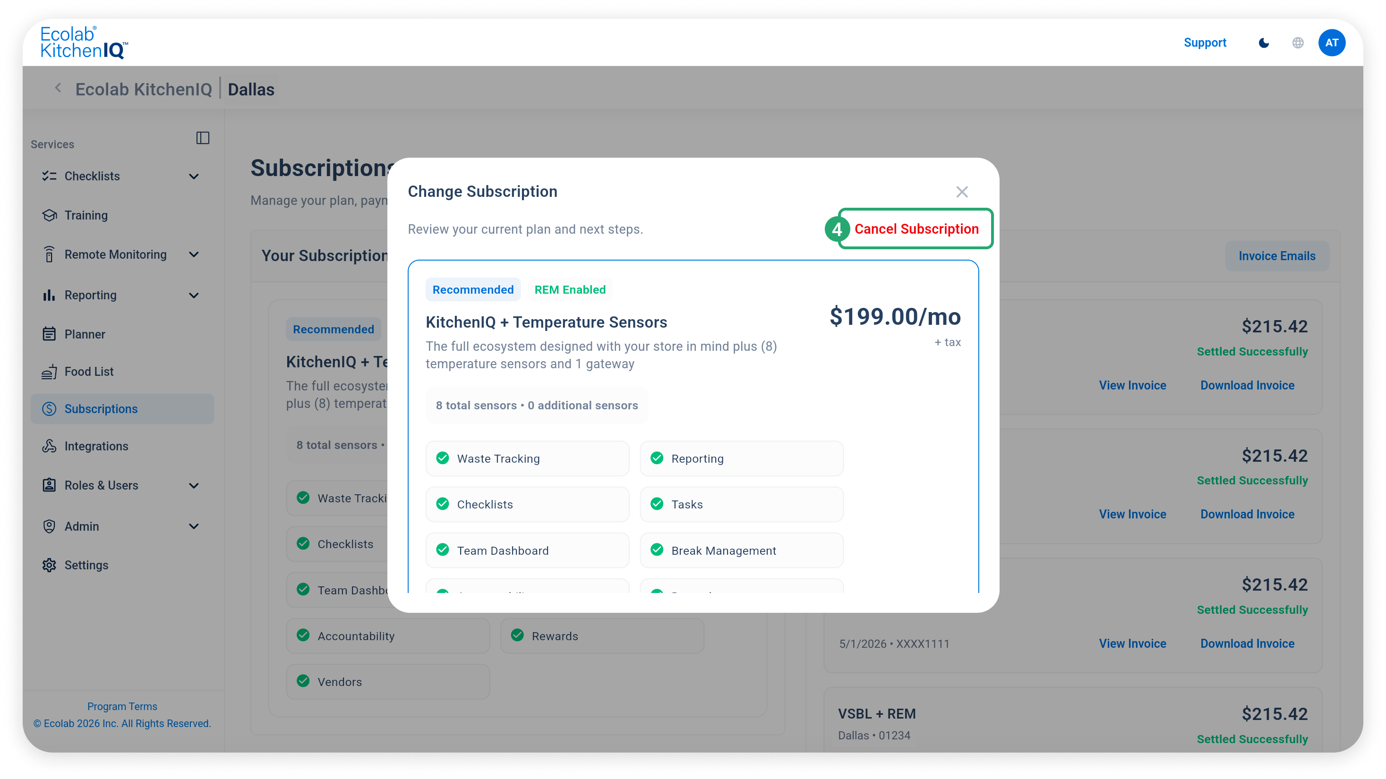Click the "5/1/2026 • XXXX1111" payment text
Image resolution: width=1386 pixels, height=779 pixels.
[x=894, y=644]
